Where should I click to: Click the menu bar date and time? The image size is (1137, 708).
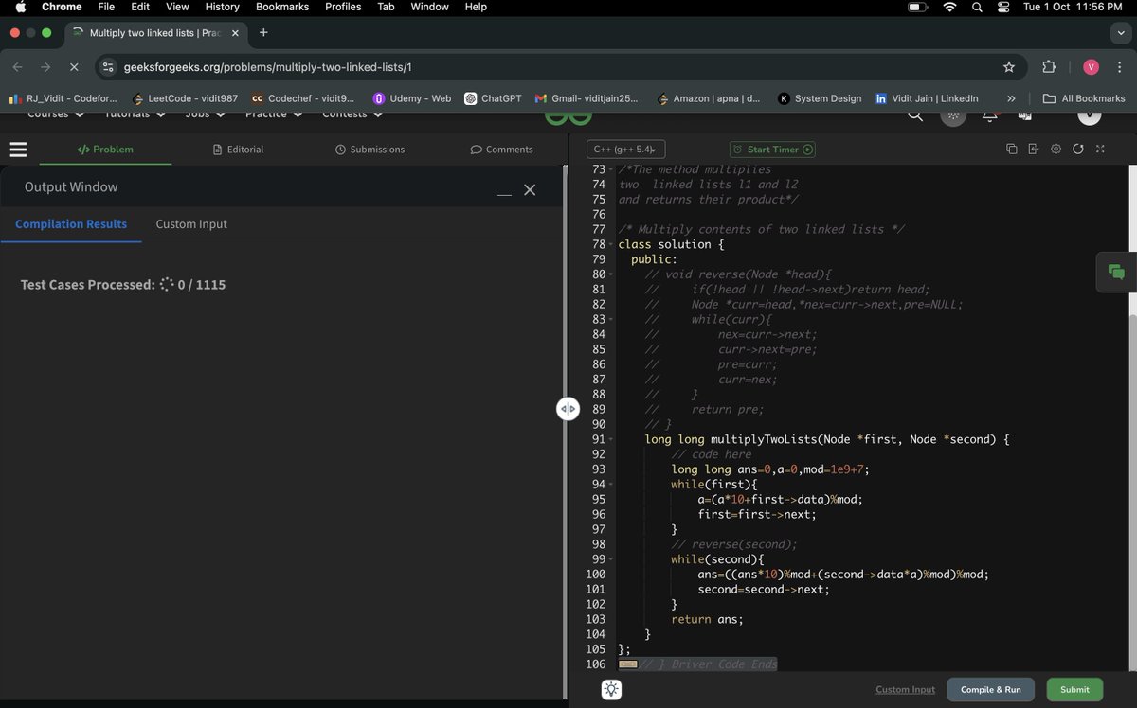point(1073,7)
